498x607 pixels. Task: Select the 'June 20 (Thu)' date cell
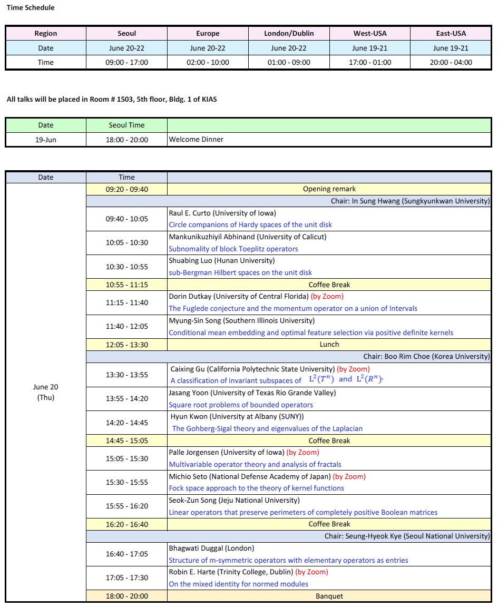45,393
